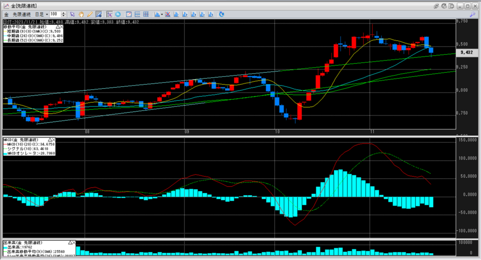481x260 pixels.
Task: Toggle the highlighted trendline edit tool
Action: coord(99,15)
